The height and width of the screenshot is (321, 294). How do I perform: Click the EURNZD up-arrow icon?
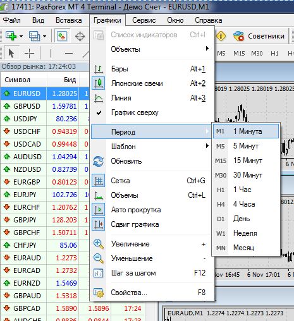click(7, 283)
